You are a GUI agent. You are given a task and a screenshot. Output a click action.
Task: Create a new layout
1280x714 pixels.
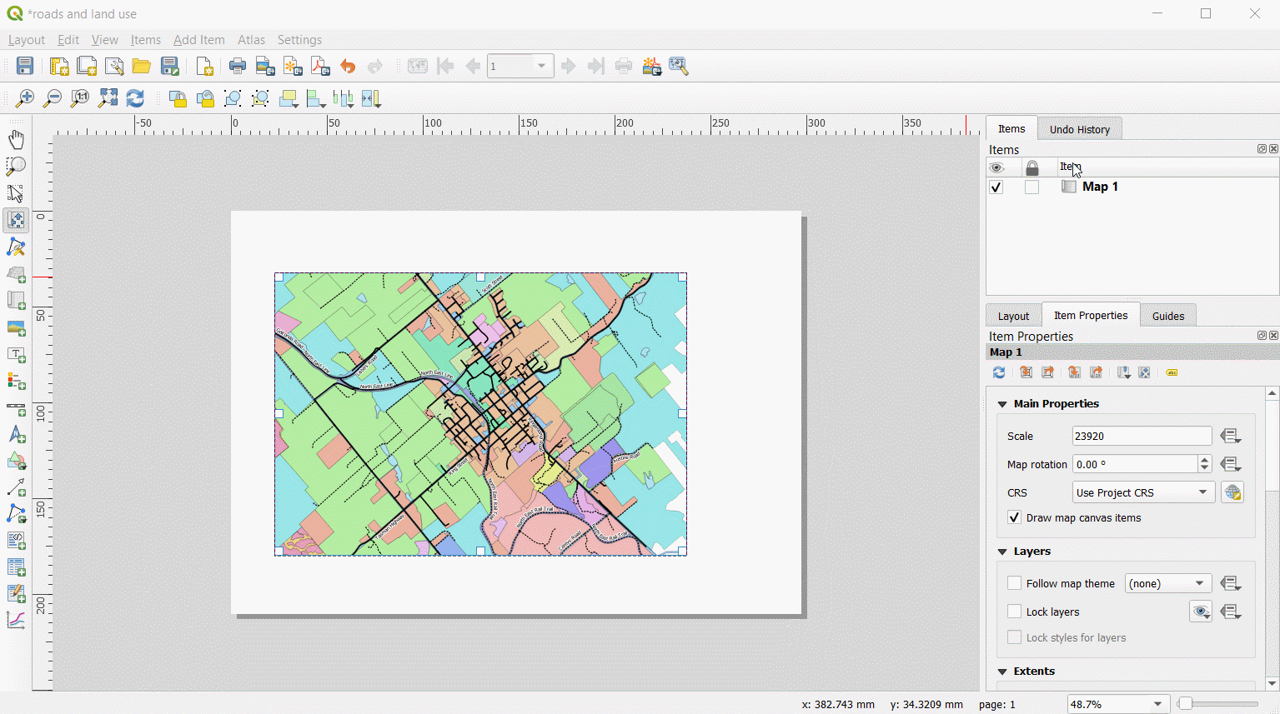pos(59,67)
